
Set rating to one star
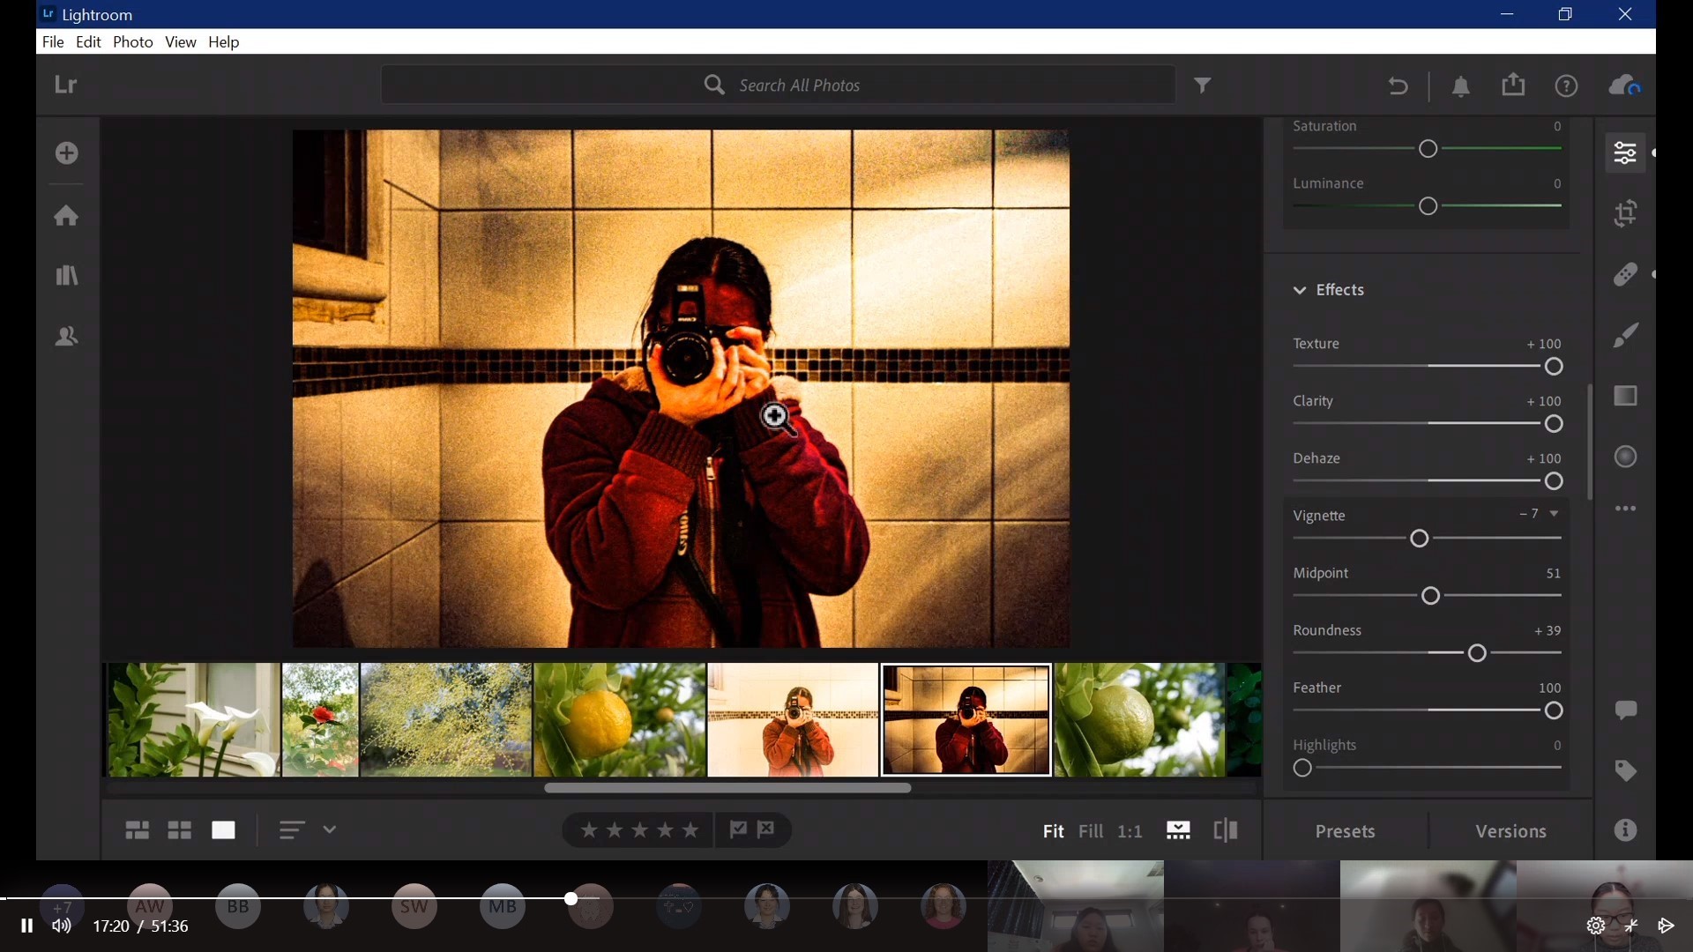[x=589, y=830]
